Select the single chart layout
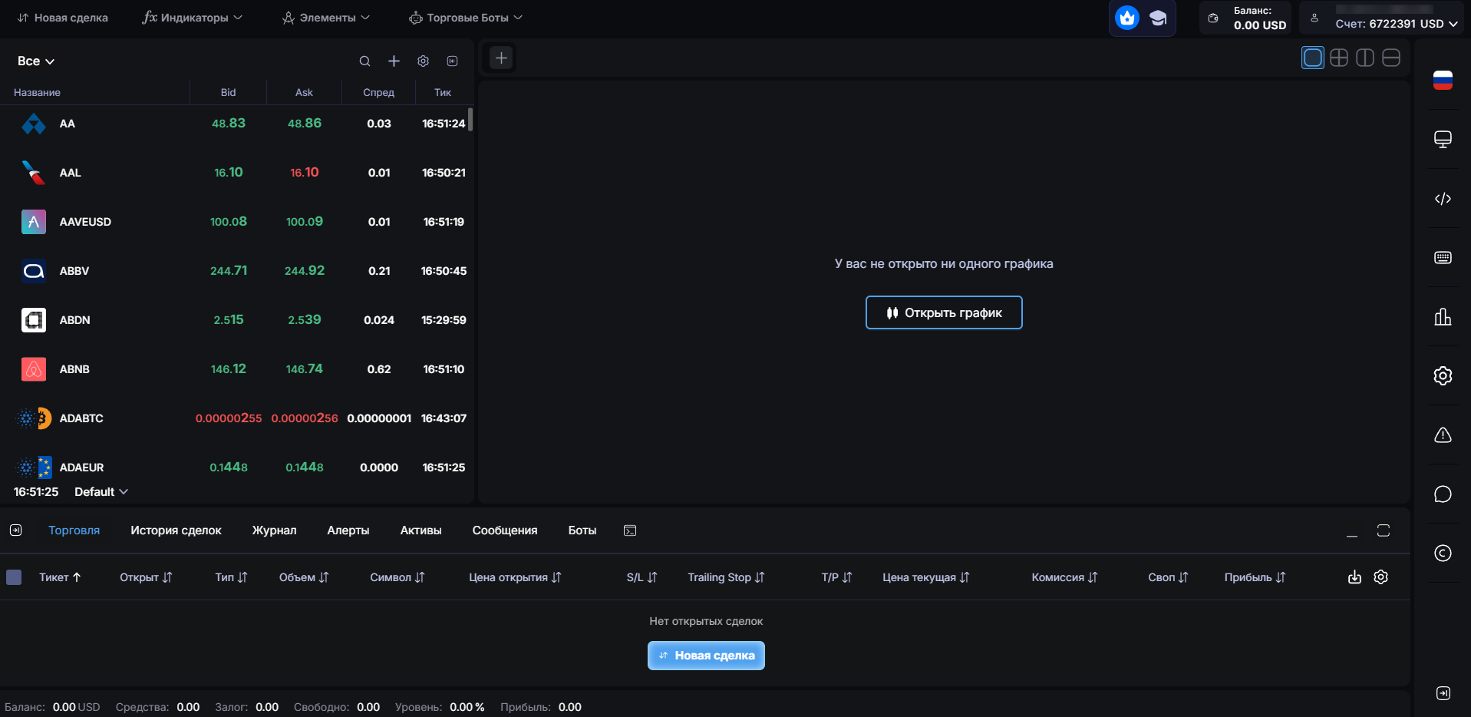The height and width of the screenshot is (717, 1471). tap(1313, 58)
